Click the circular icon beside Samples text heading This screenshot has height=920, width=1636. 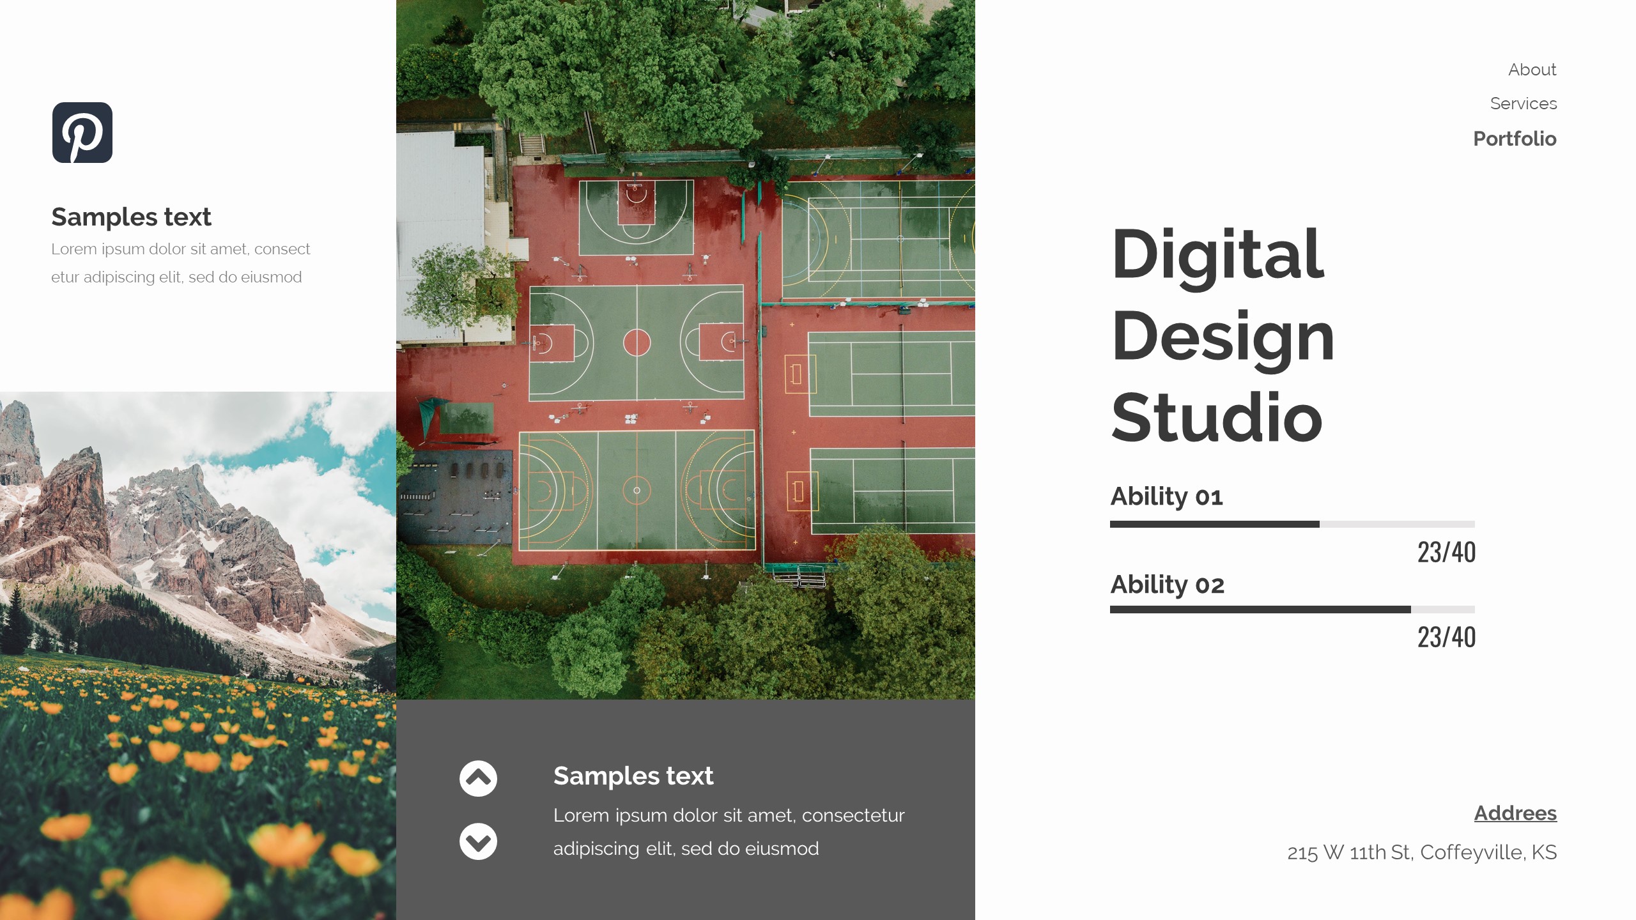[x=478, y=778]
